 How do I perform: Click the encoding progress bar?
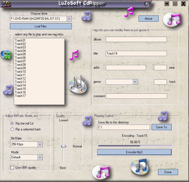click(x=135, y=146)
